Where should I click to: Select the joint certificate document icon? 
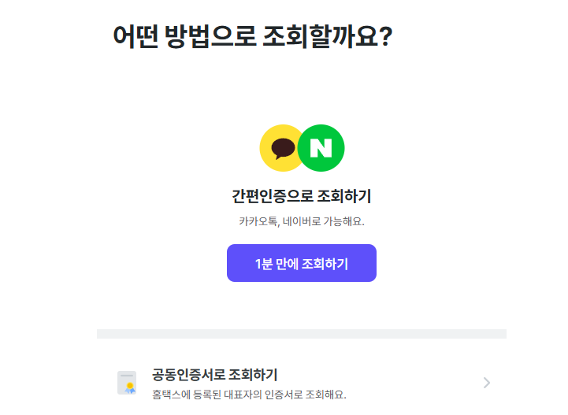click(127, 383)
